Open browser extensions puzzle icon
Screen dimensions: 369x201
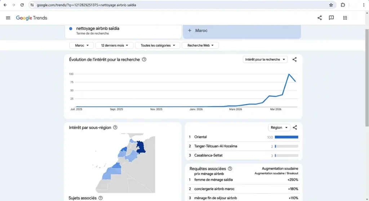click(343, 5)
